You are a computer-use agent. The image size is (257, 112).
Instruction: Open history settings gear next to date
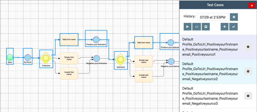[x=234, y=17]
